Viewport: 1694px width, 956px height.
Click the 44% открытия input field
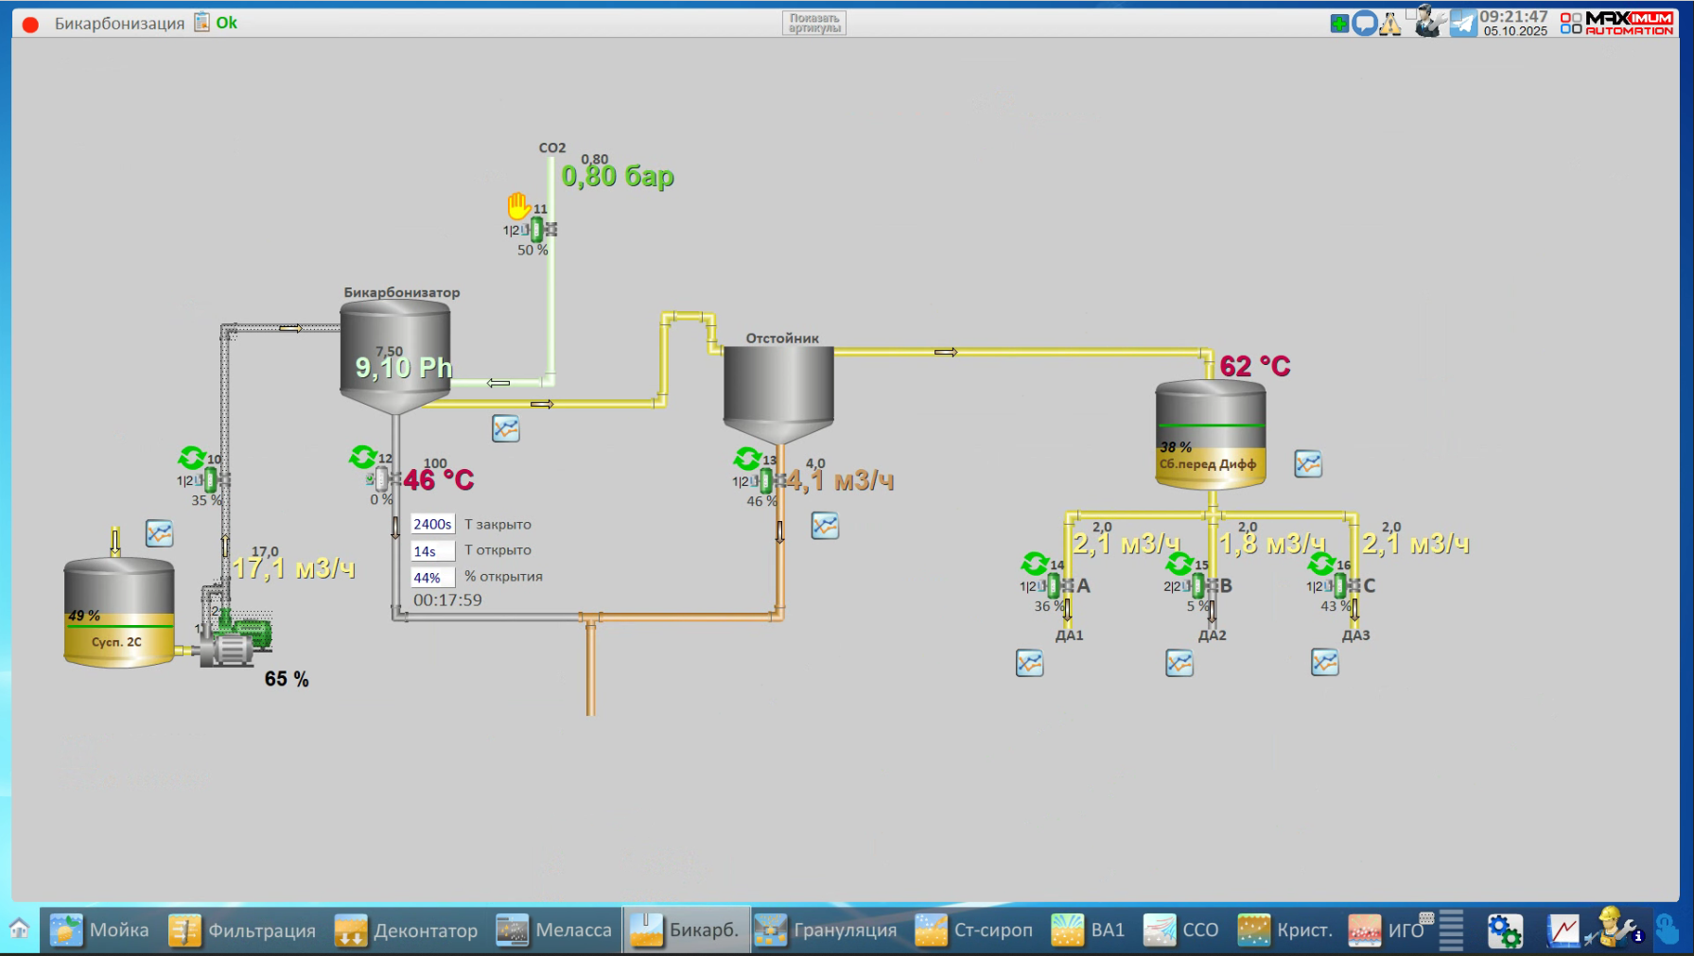click(432, 577)
